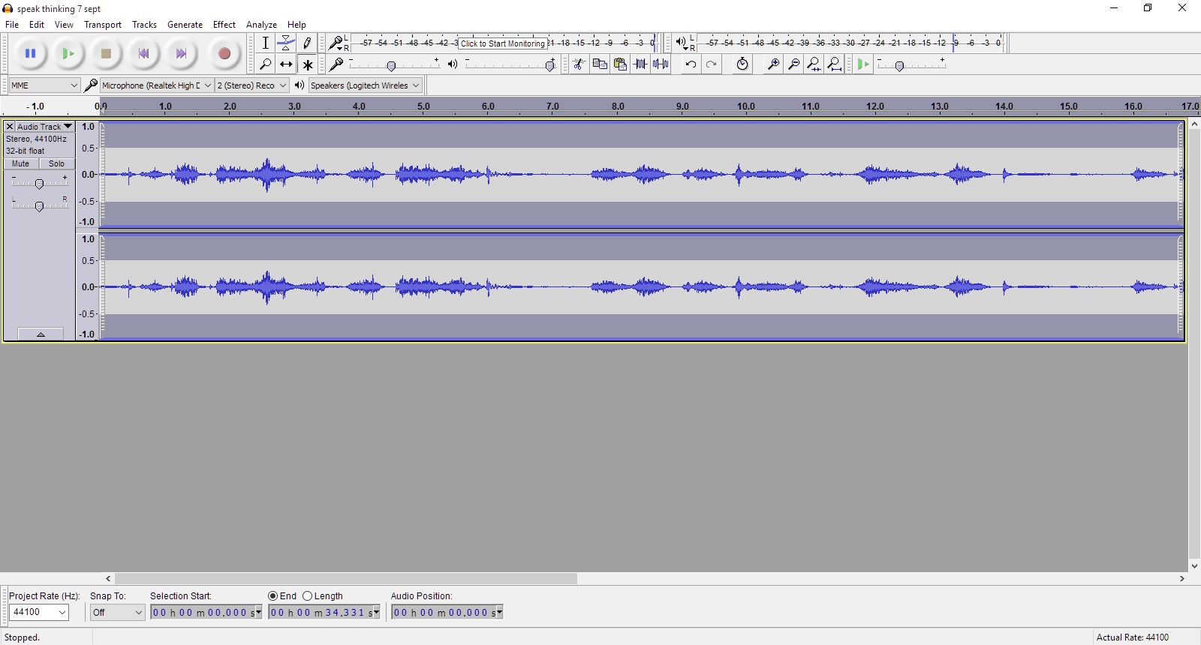This screenshot has height=645, width=1201.
Task: Click to Start Monitoring meter
Action: [x=502, y=43]
